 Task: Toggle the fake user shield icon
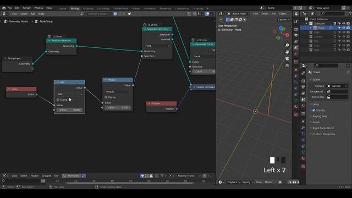pos(115,14)
